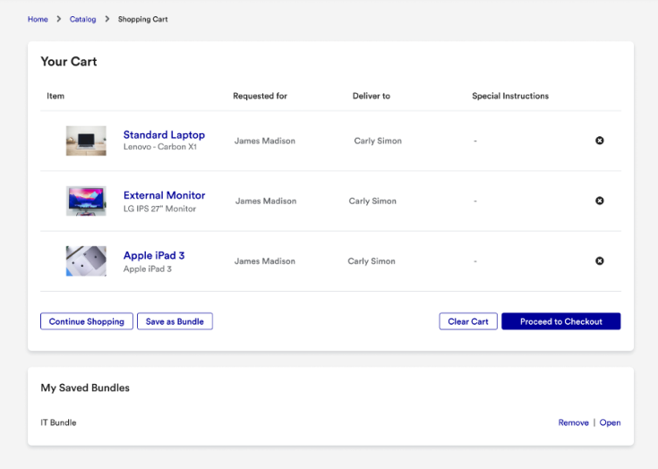The width and height of the screenshot is (658, 469).
Task: Click James Madison in External Monitor row
Action: pos(266,201)
